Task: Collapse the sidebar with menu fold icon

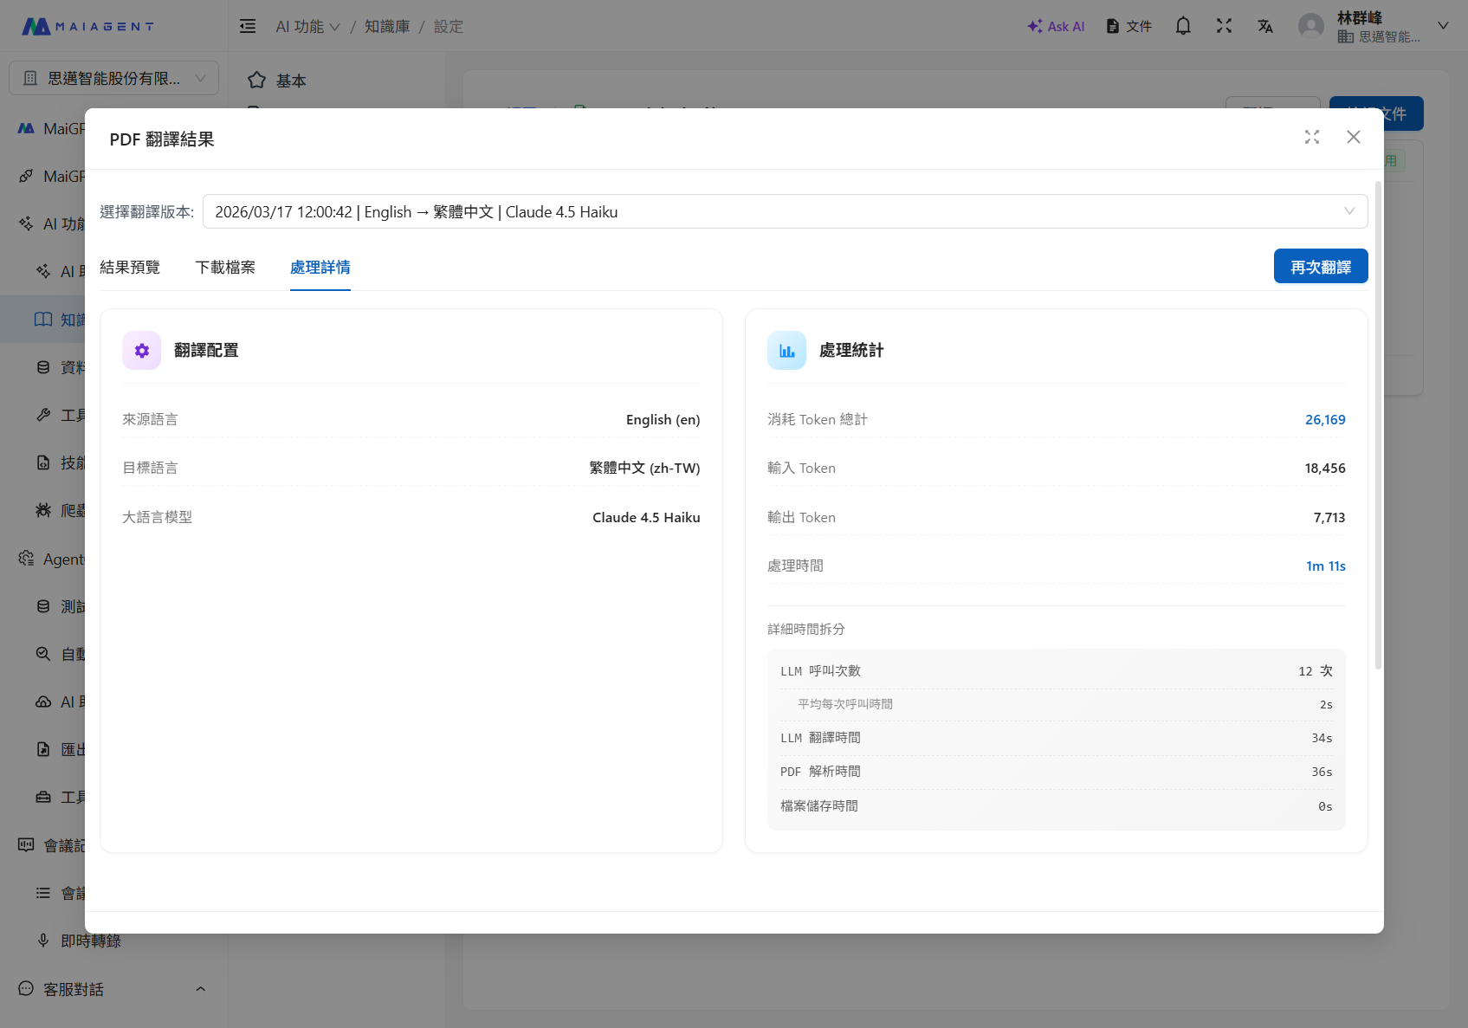Action: (x=248, y=26)
